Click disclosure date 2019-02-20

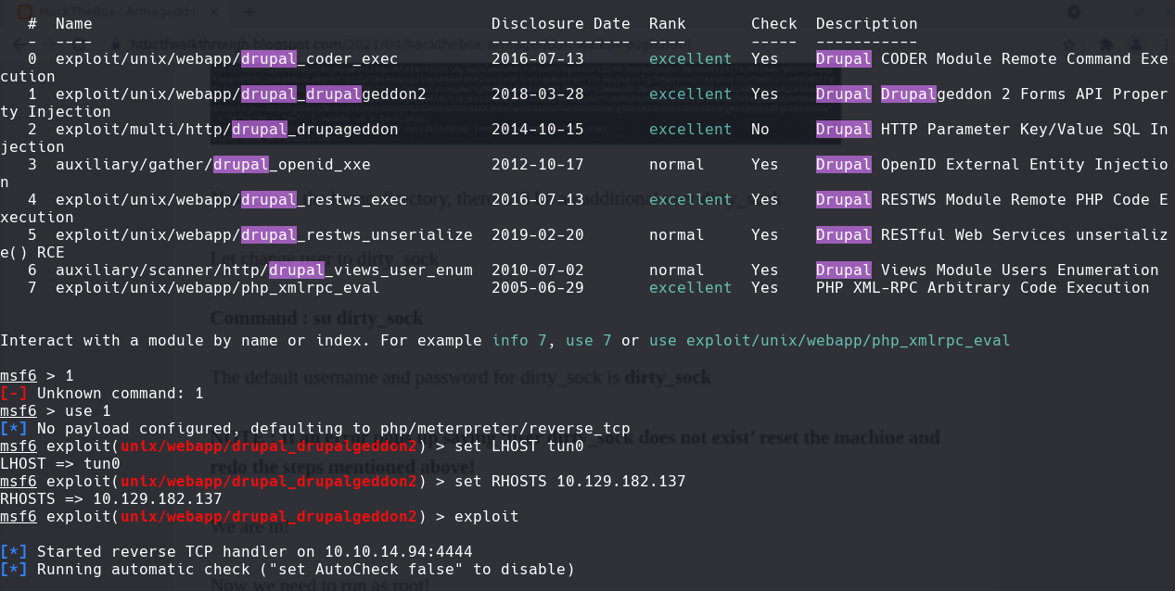tap(538, 235)
